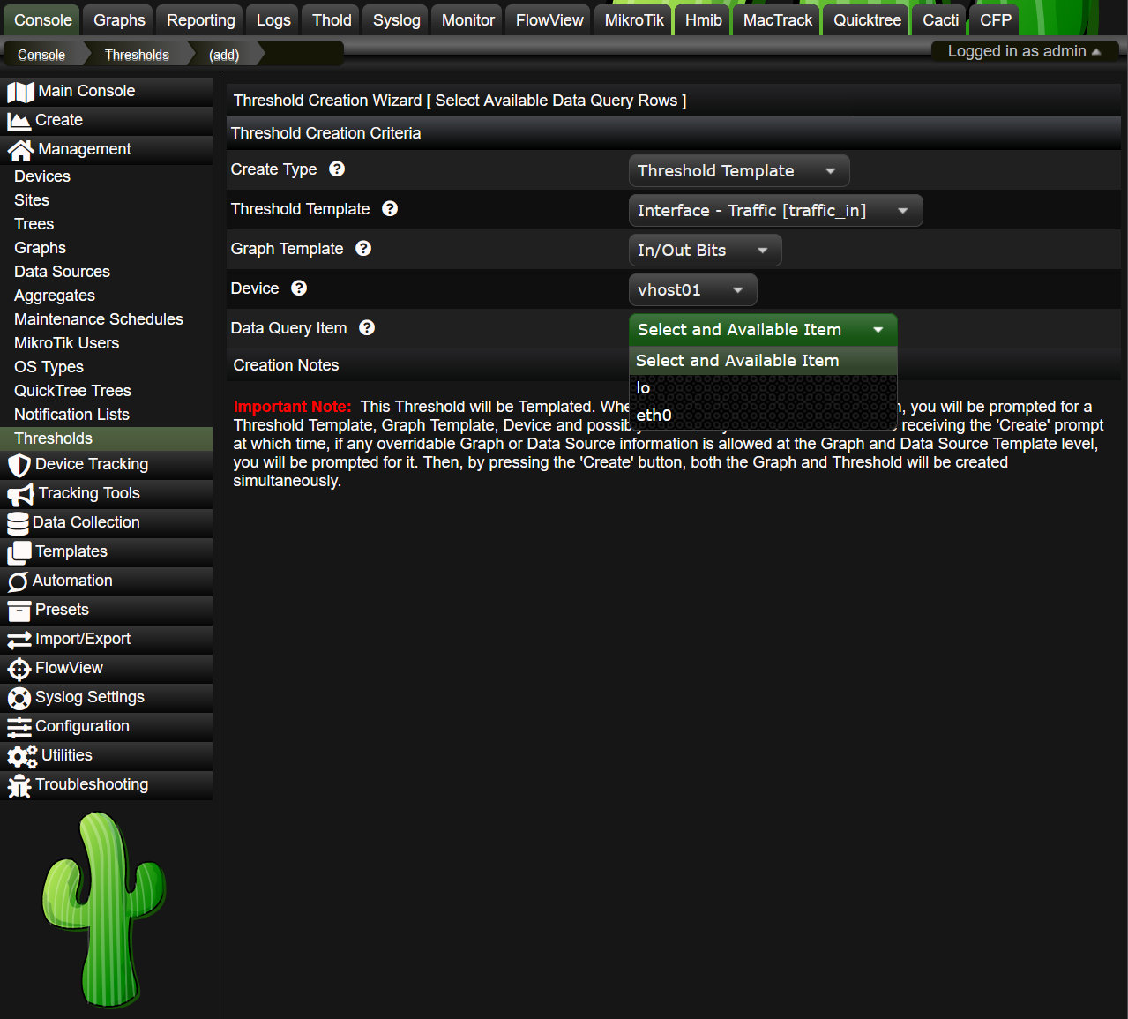Viewport: 1128px width, 1019px height.
Task: Click help icon next to Create Type
Action: click(x=337, y=169)
